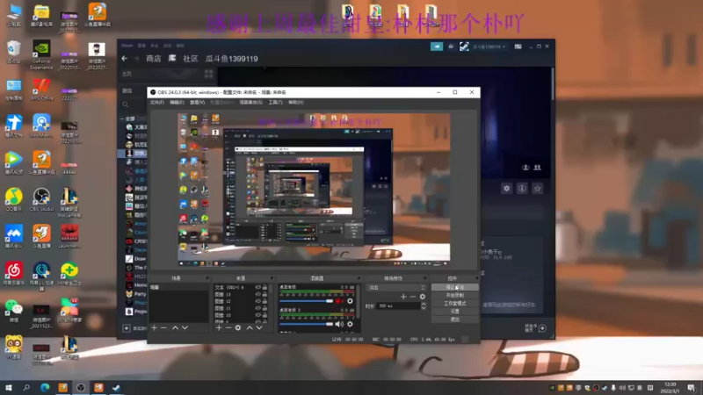Click the transition duration 300 ms field

pyautogui.click(x=398, y=305)
